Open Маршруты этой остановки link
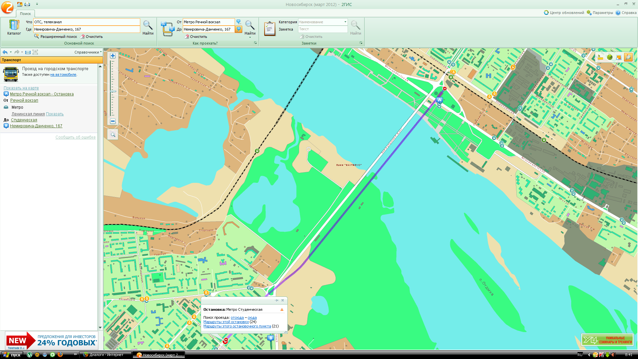 pos(226,322)
